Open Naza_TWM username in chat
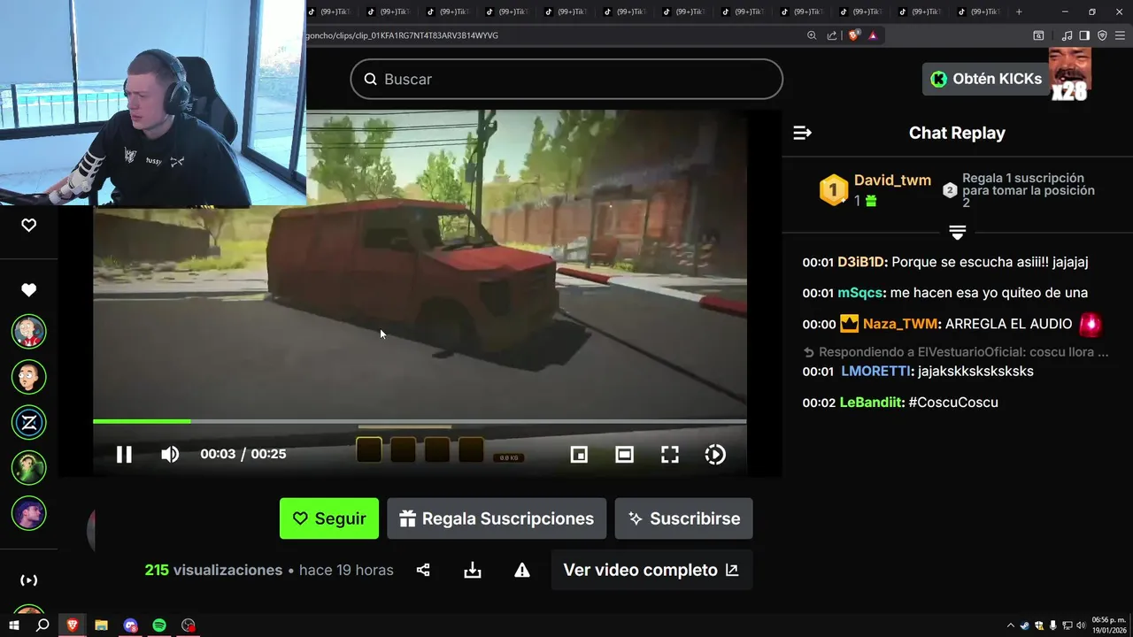This screenshot has height=637, width=1133. (900, 324)
